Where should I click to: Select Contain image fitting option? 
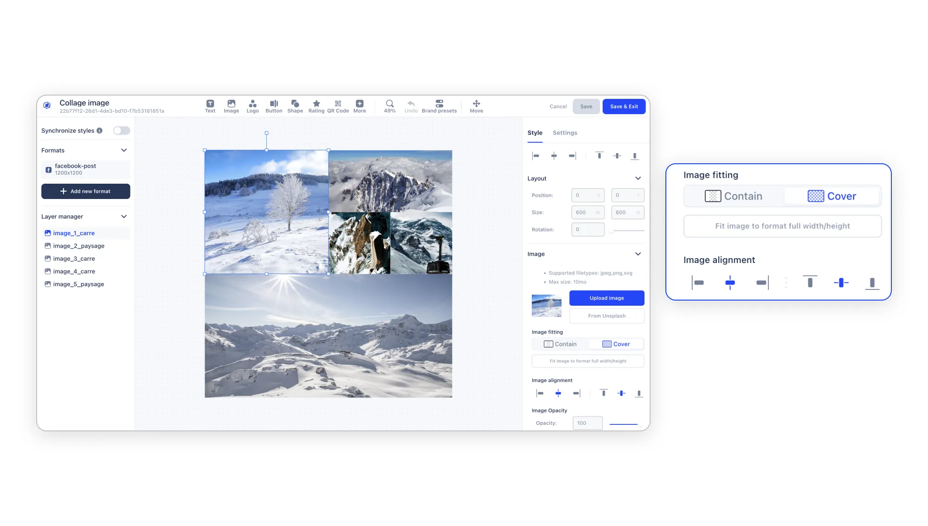pyautogui.click(x=560, y=344)
